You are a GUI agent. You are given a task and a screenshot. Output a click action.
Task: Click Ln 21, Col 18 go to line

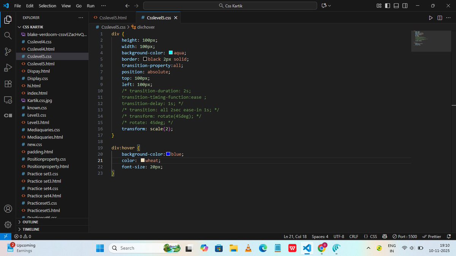295,236
